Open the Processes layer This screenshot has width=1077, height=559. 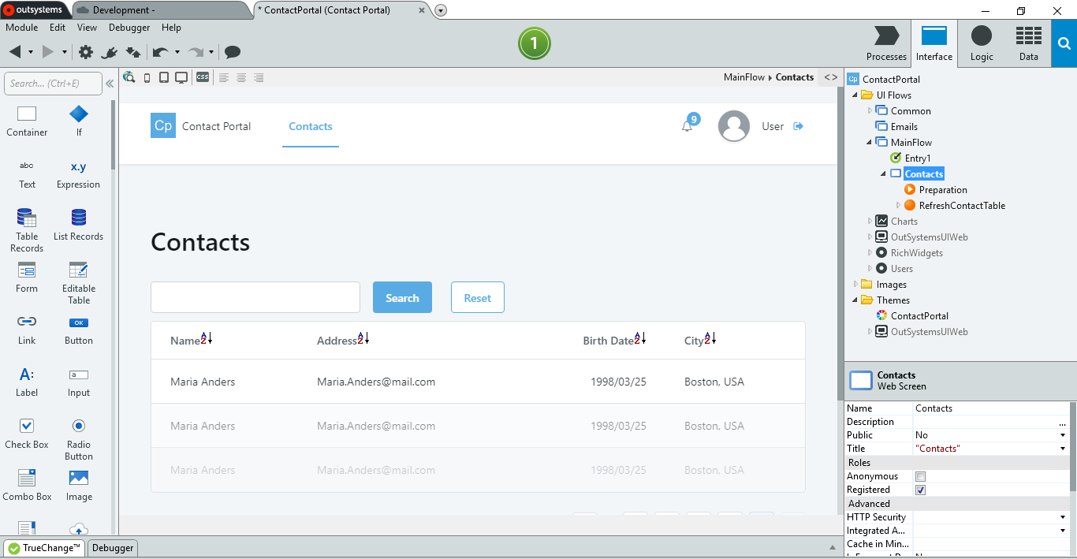point(886,43)
